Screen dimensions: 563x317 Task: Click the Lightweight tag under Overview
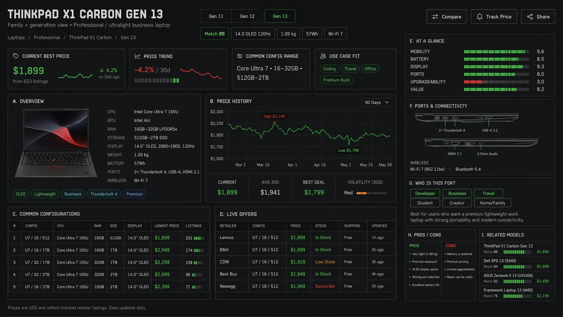coord(45,194)
